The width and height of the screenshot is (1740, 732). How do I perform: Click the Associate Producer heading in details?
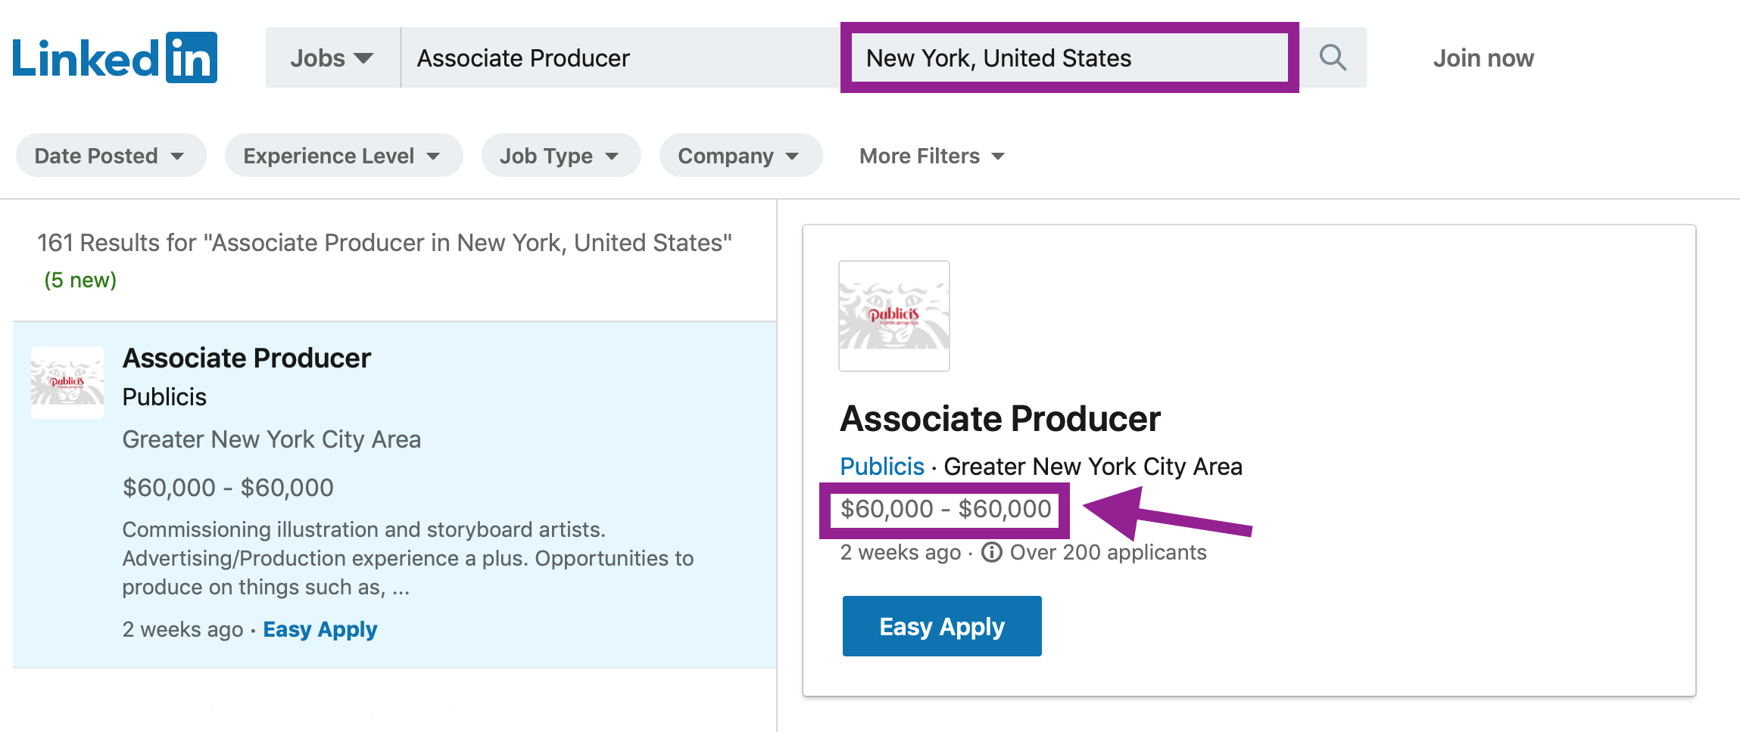tap(999, 419)
